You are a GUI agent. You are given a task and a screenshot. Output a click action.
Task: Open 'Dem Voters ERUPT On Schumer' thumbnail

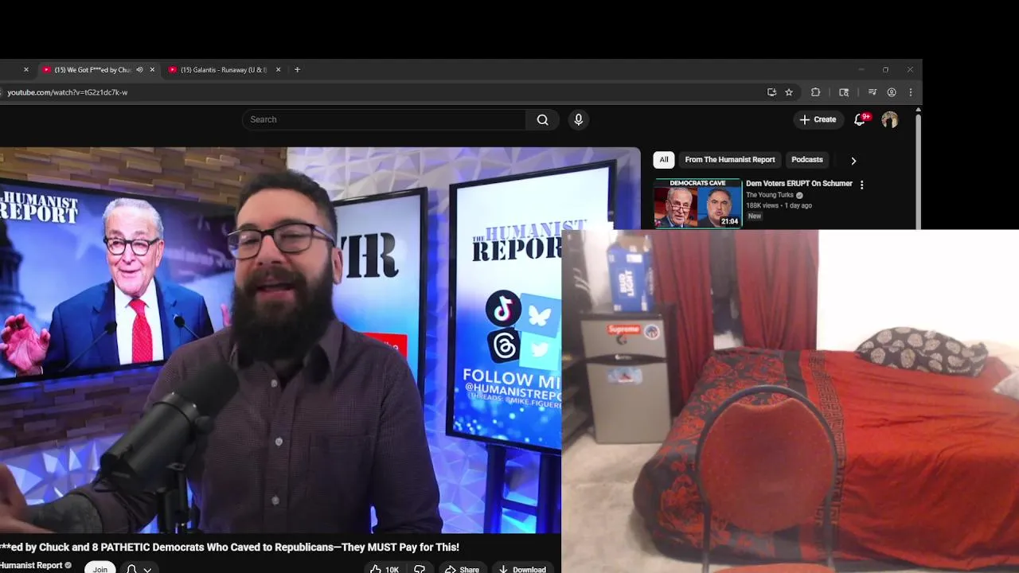tap(698, 204)
